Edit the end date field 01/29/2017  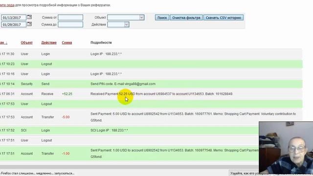[x=14, y=24]
